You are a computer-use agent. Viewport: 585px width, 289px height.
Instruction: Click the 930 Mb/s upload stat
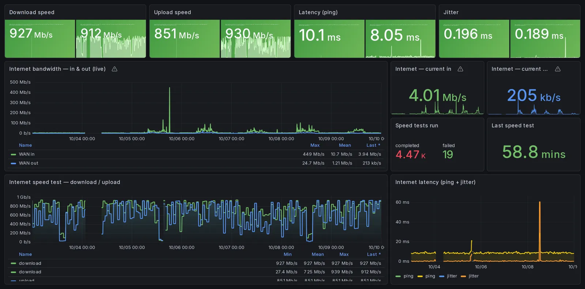pyautogui.click(x=249, y=34)
